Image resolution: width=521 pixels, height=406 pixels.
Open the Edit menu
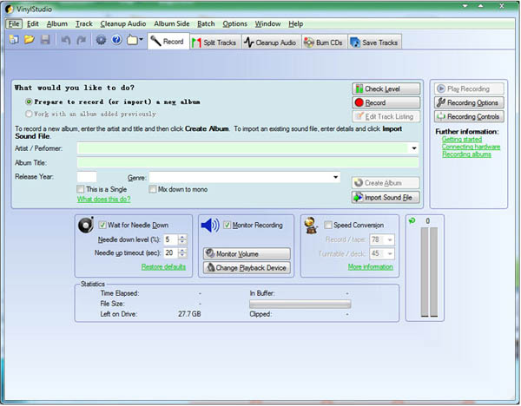coord(33,24)
